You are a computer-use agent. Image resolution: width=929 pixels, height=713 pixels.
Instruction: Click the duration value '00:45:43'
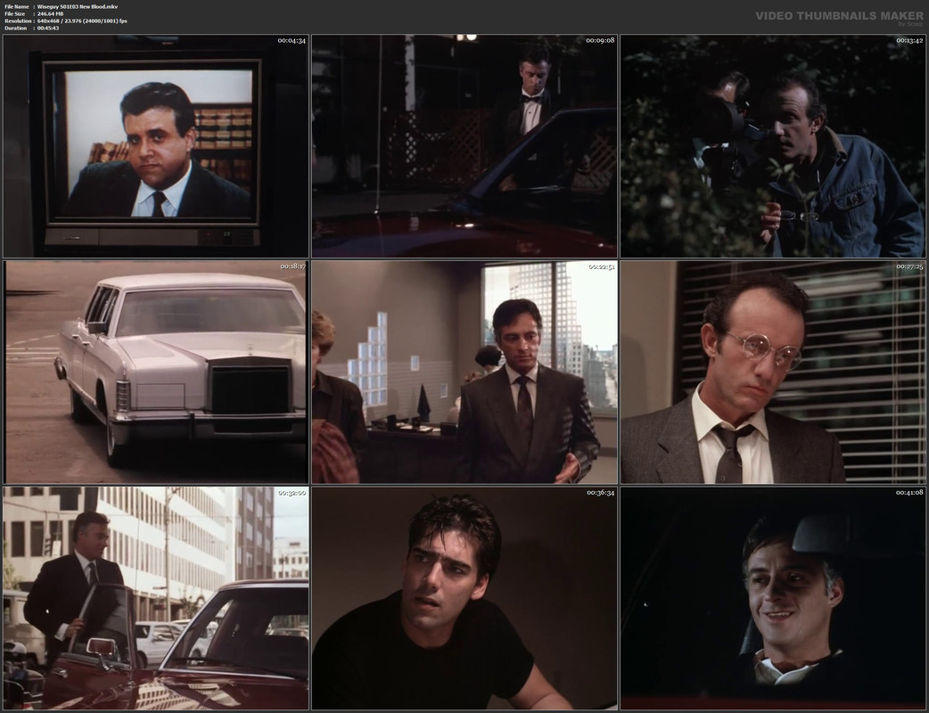[48, 28]
